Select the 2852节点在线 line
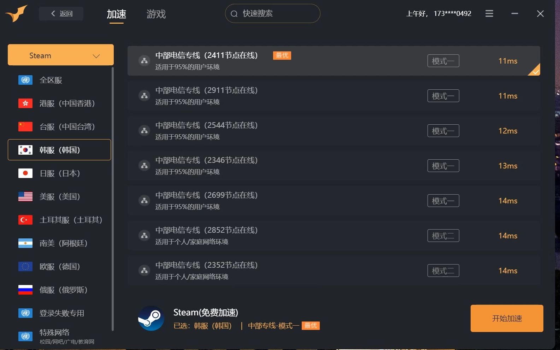The height and width of the screenshot is (350, 560). [334, 236]
